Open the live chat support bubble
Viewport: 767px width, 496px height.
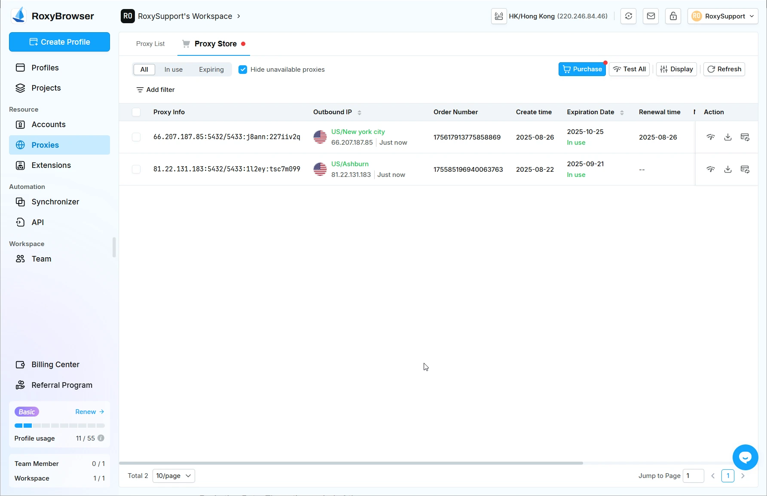(x=745, y=457)
